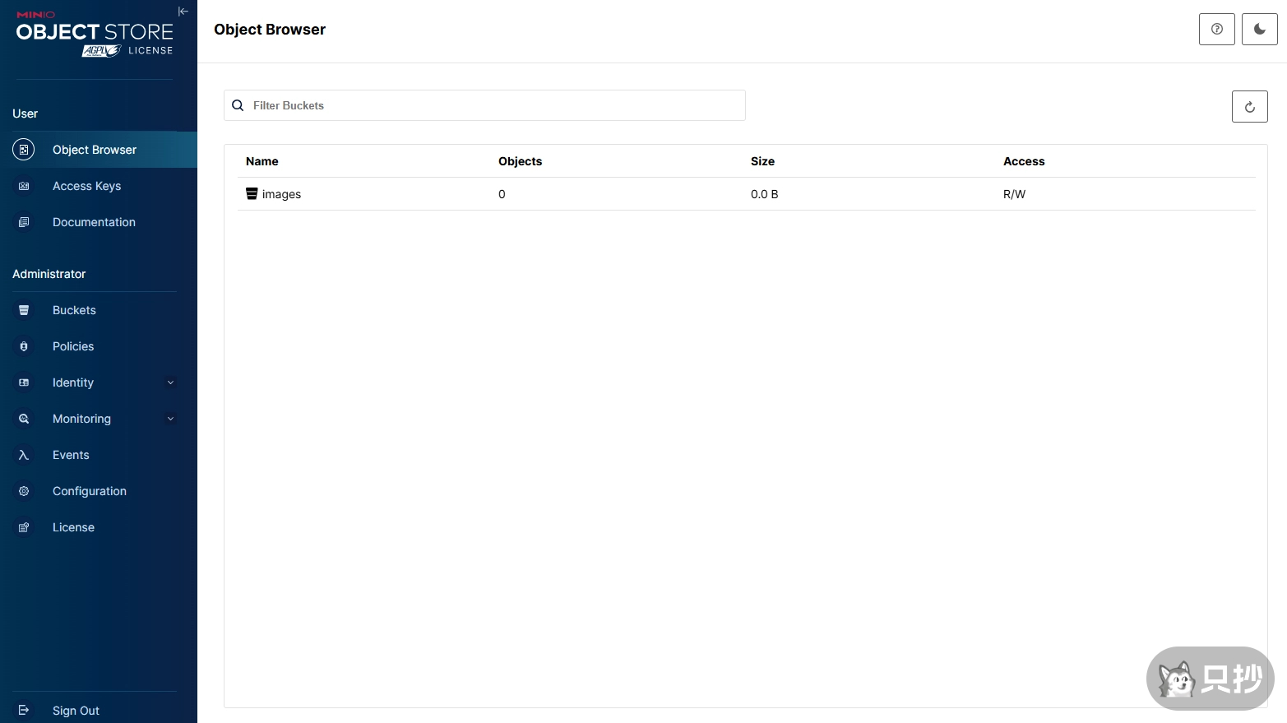Click the MinIO Object Store logo

pyautogui.click(x=94, y=30)
